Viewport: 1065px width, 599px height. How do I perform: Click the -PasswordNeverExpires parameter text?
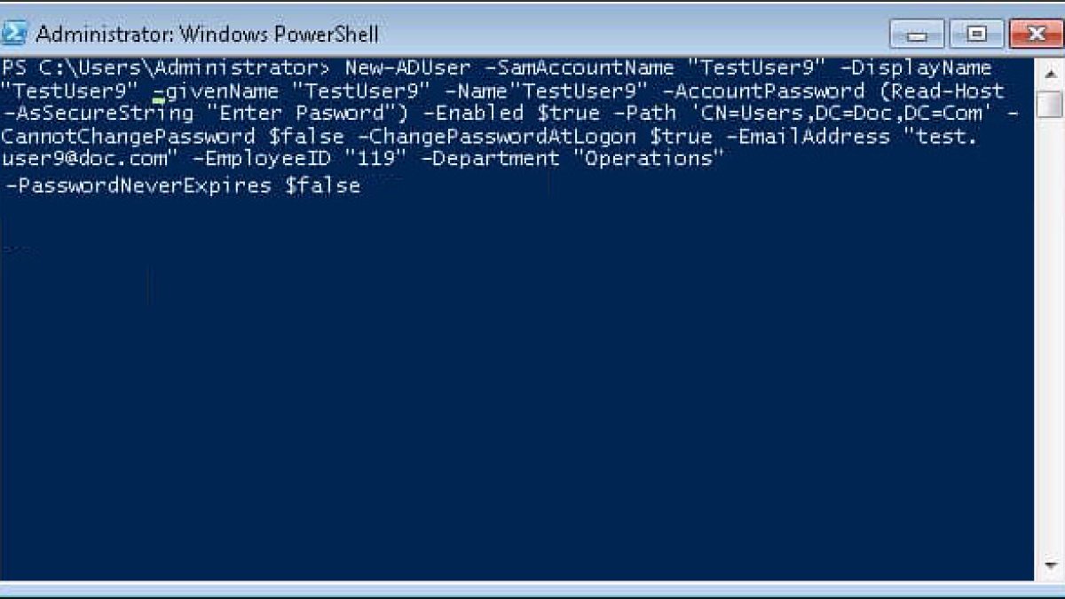pos(138,186)
